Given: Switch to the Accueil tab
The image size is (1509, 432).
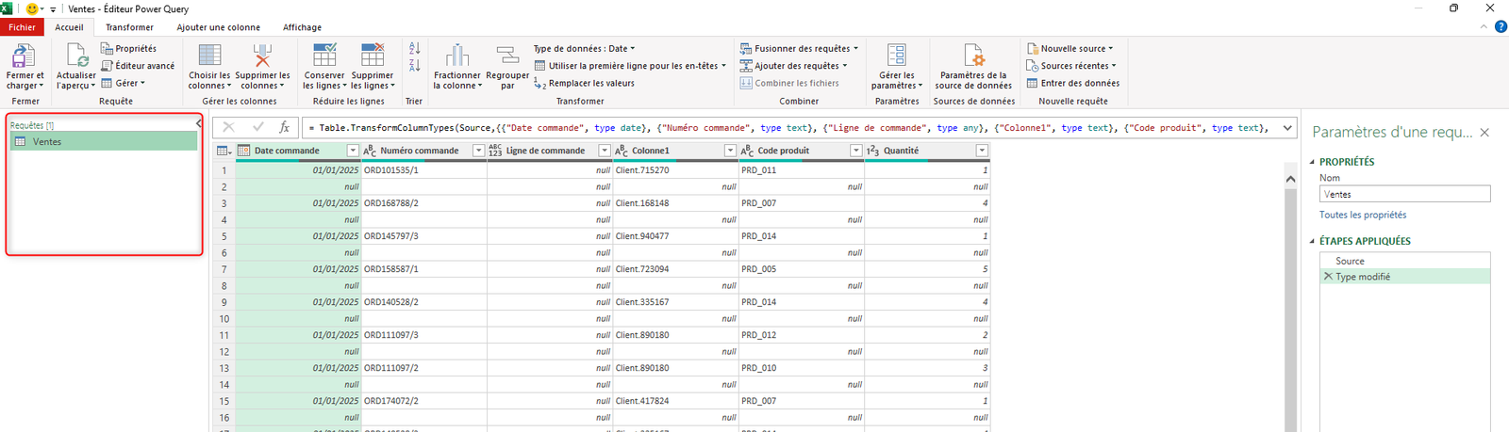Looking at the screenshot, I should click(x=70, y=27).
